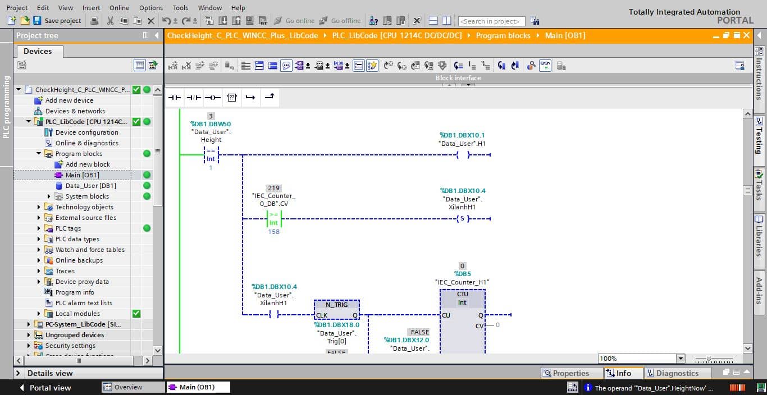767x395 pixels.
Task: Redo the last undone action
Action: point(186,21)
